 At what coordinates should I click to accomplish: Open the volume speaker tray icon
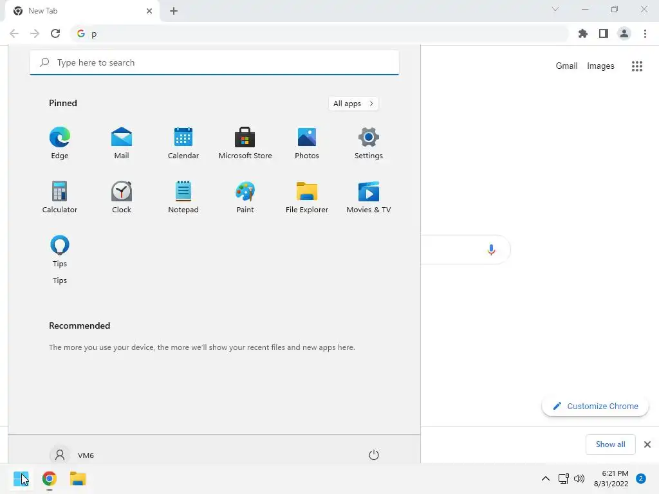tap(579, 479)
